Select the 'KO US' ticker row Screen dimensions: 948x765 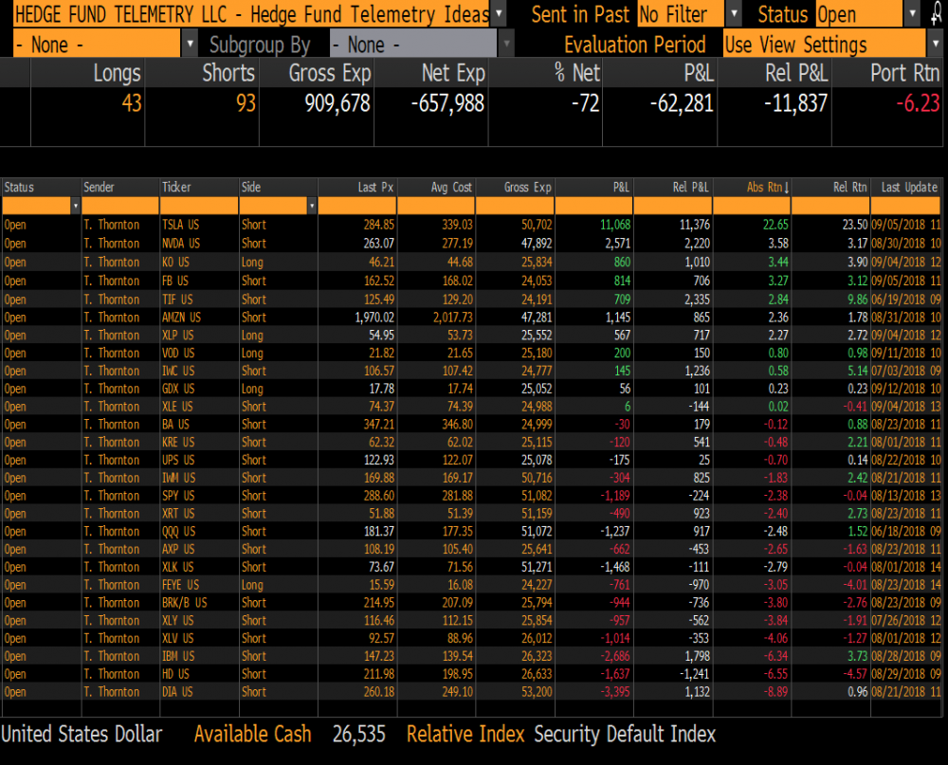[471, 262]
